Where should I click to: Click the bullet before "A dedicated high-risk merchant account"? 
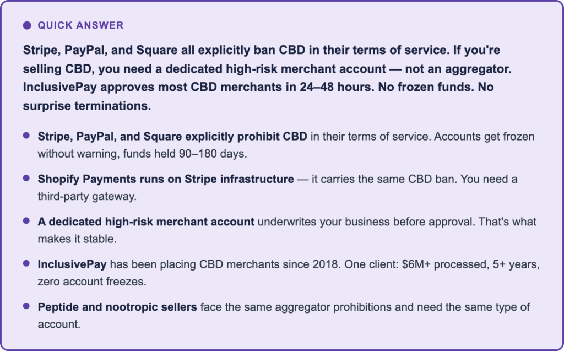(26, 220)
